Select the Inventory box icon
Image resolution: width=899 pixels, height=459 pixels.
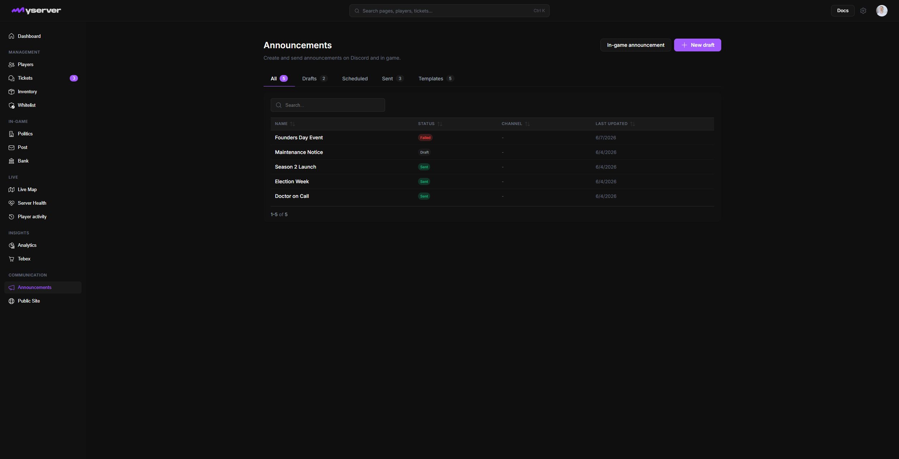coord(11,92)
